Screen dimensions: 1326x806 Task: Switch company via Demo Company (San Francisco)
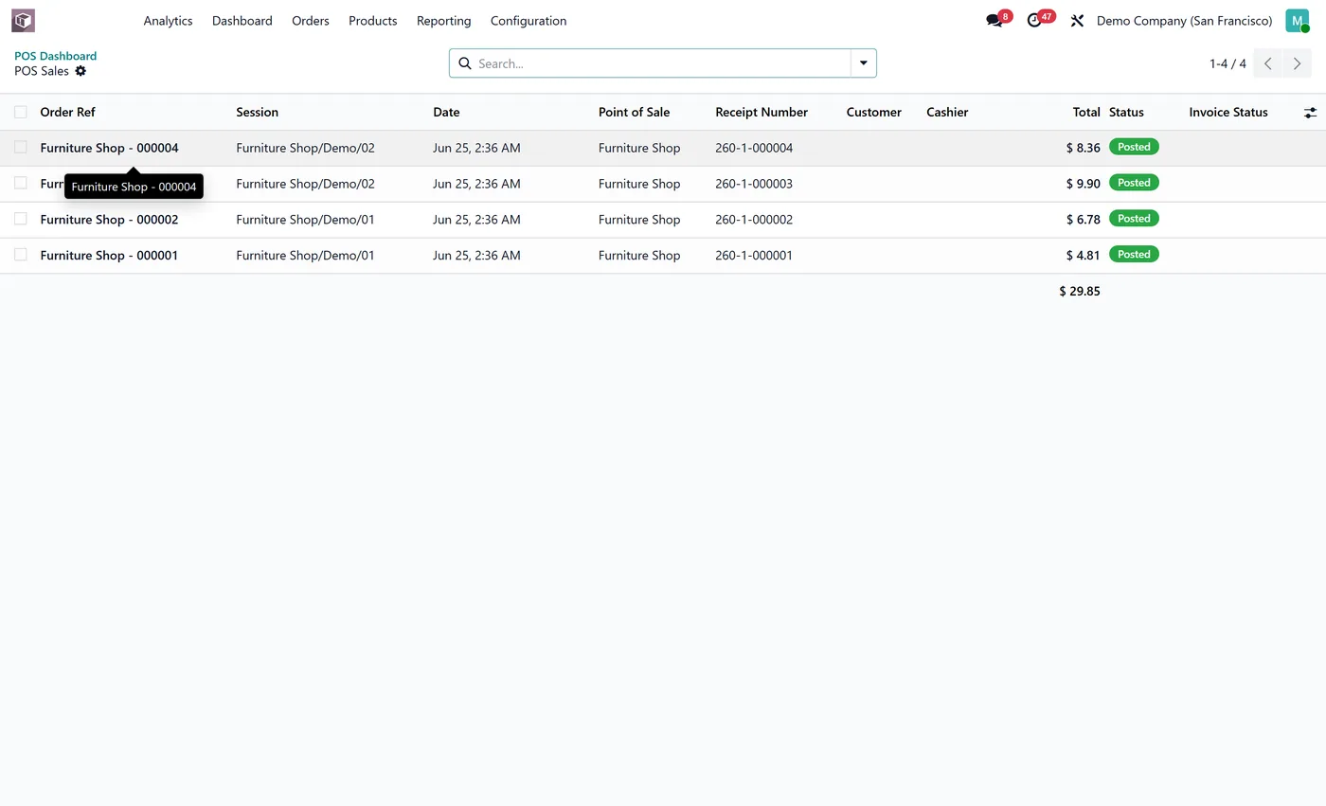(x=1184, y=21)
